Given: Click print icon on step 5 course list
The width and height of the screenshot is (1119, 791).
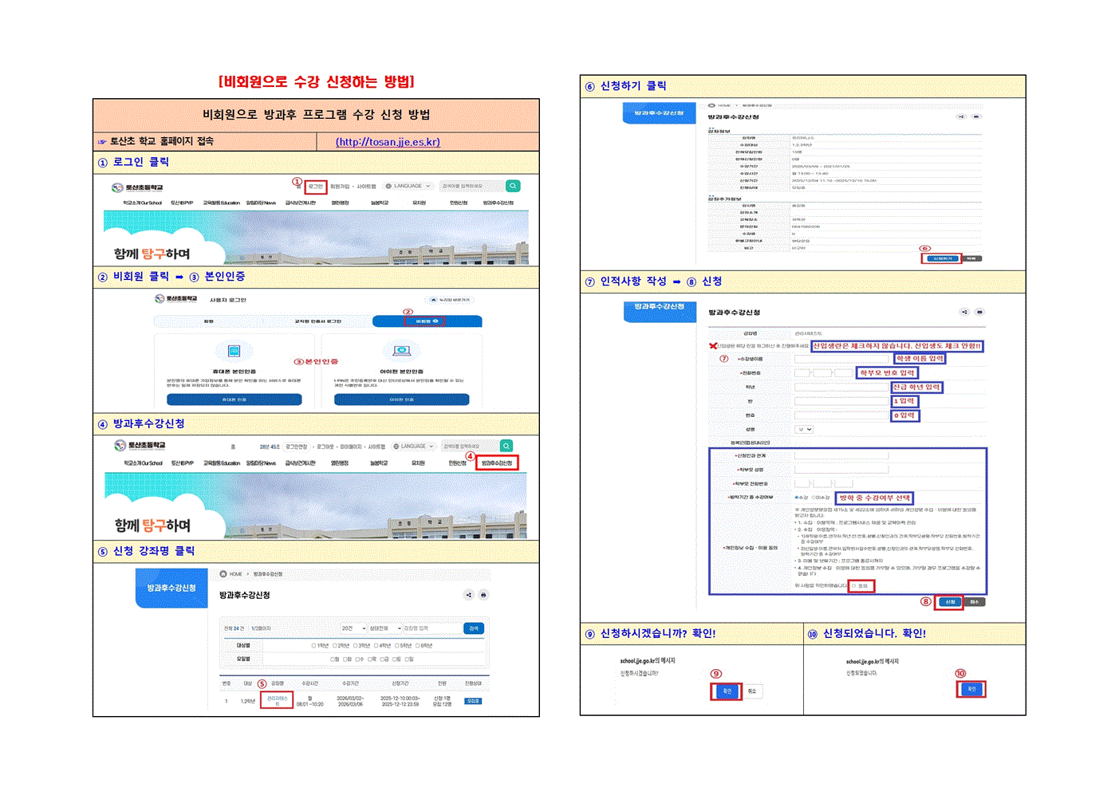Looking at the screenshot, I should [483, 595].
